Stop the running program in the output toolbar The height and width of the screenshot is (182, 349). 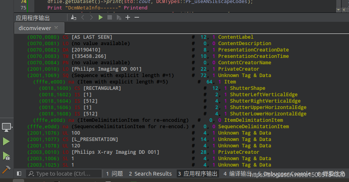[110, 17]
